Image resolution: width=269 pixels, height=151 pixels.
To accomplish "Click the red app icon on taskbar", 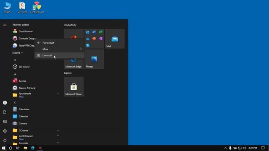I will point(40,148).
